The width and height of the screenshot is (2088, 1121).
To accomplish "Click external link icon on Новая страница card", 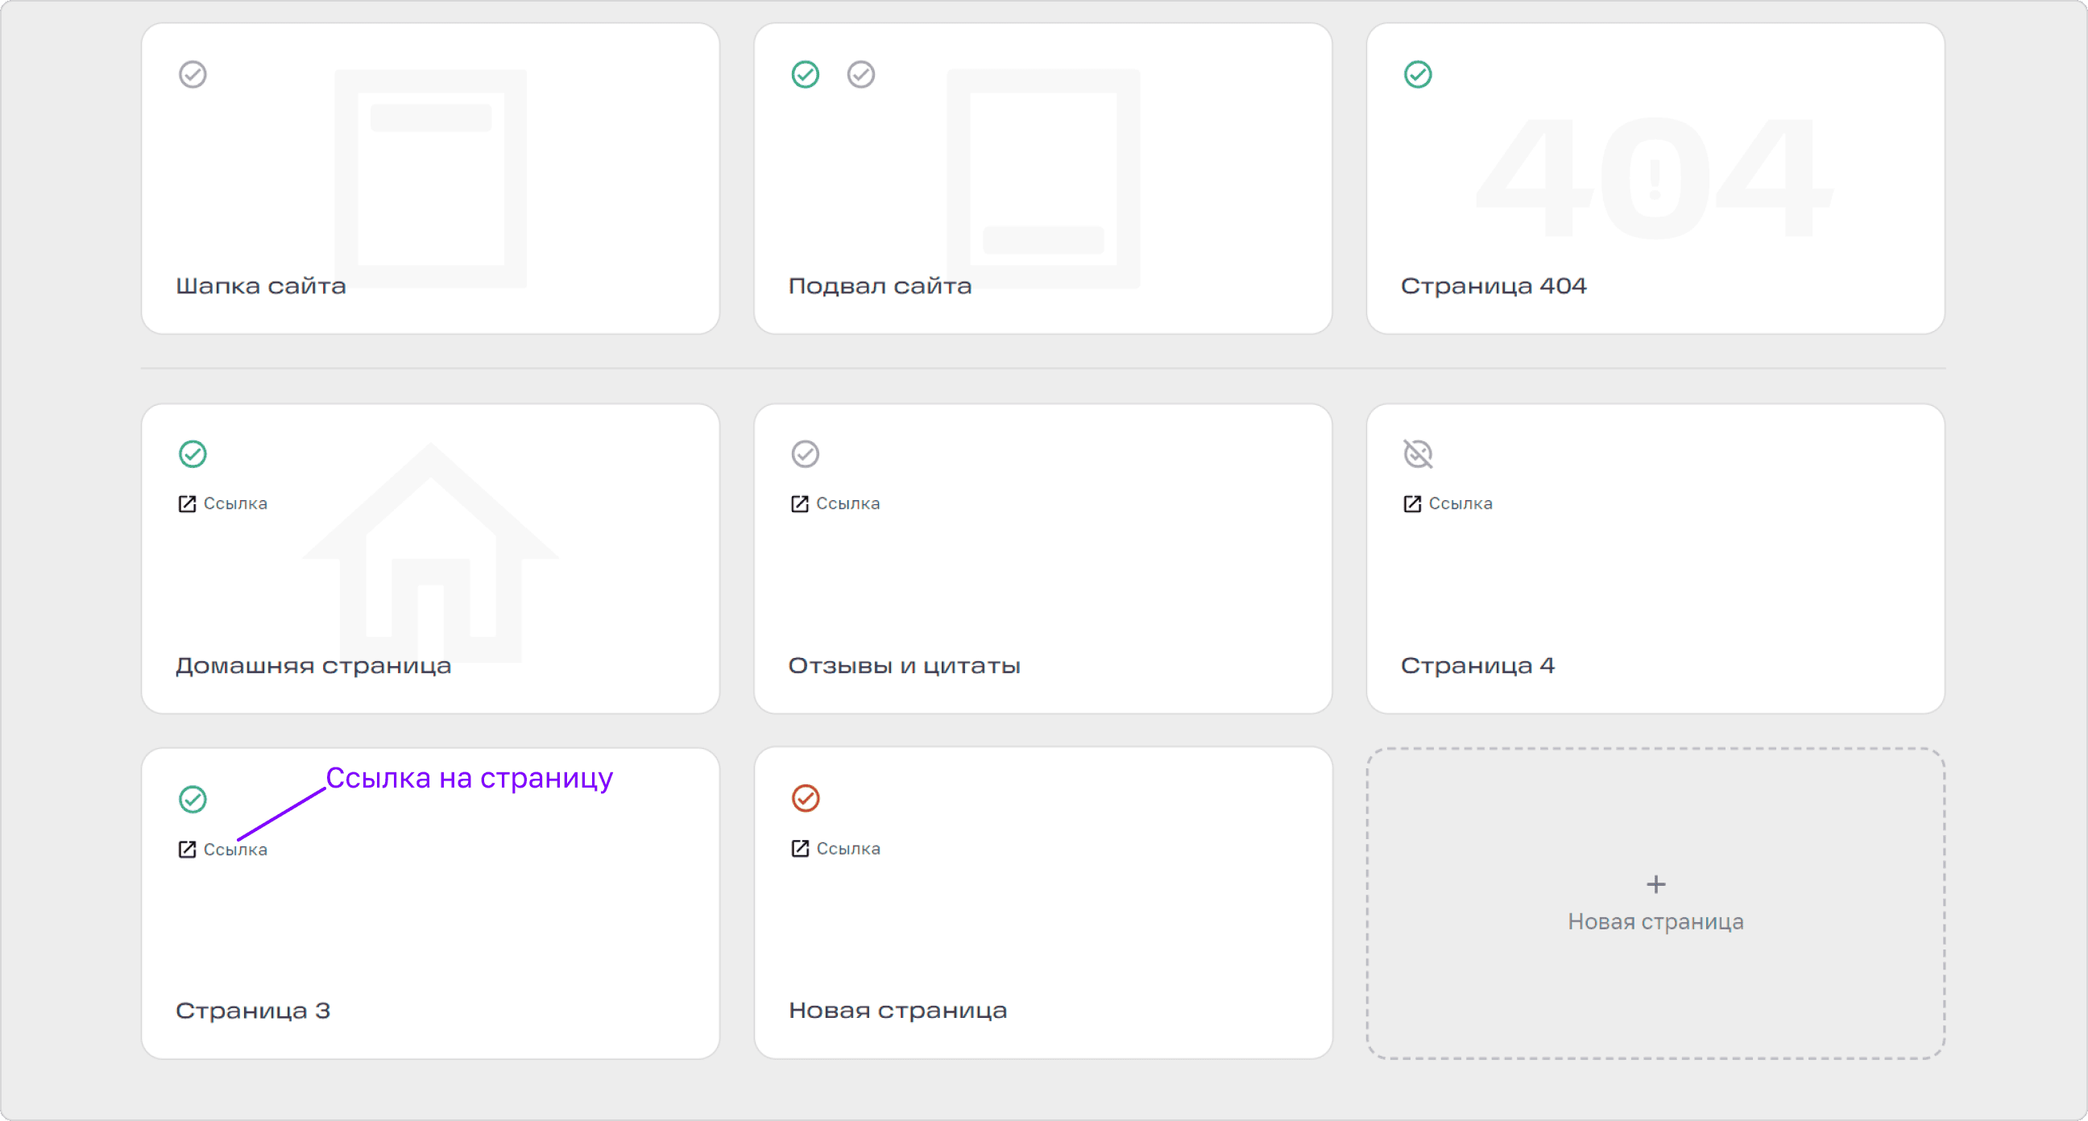I will (800, 849).
